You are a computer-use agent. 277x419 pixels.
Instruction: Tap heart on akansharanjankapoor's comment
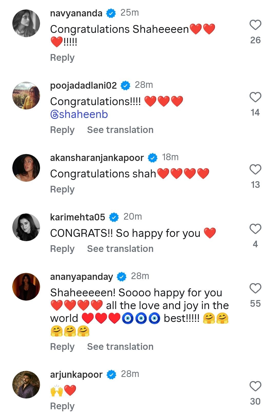click(255, 170)
